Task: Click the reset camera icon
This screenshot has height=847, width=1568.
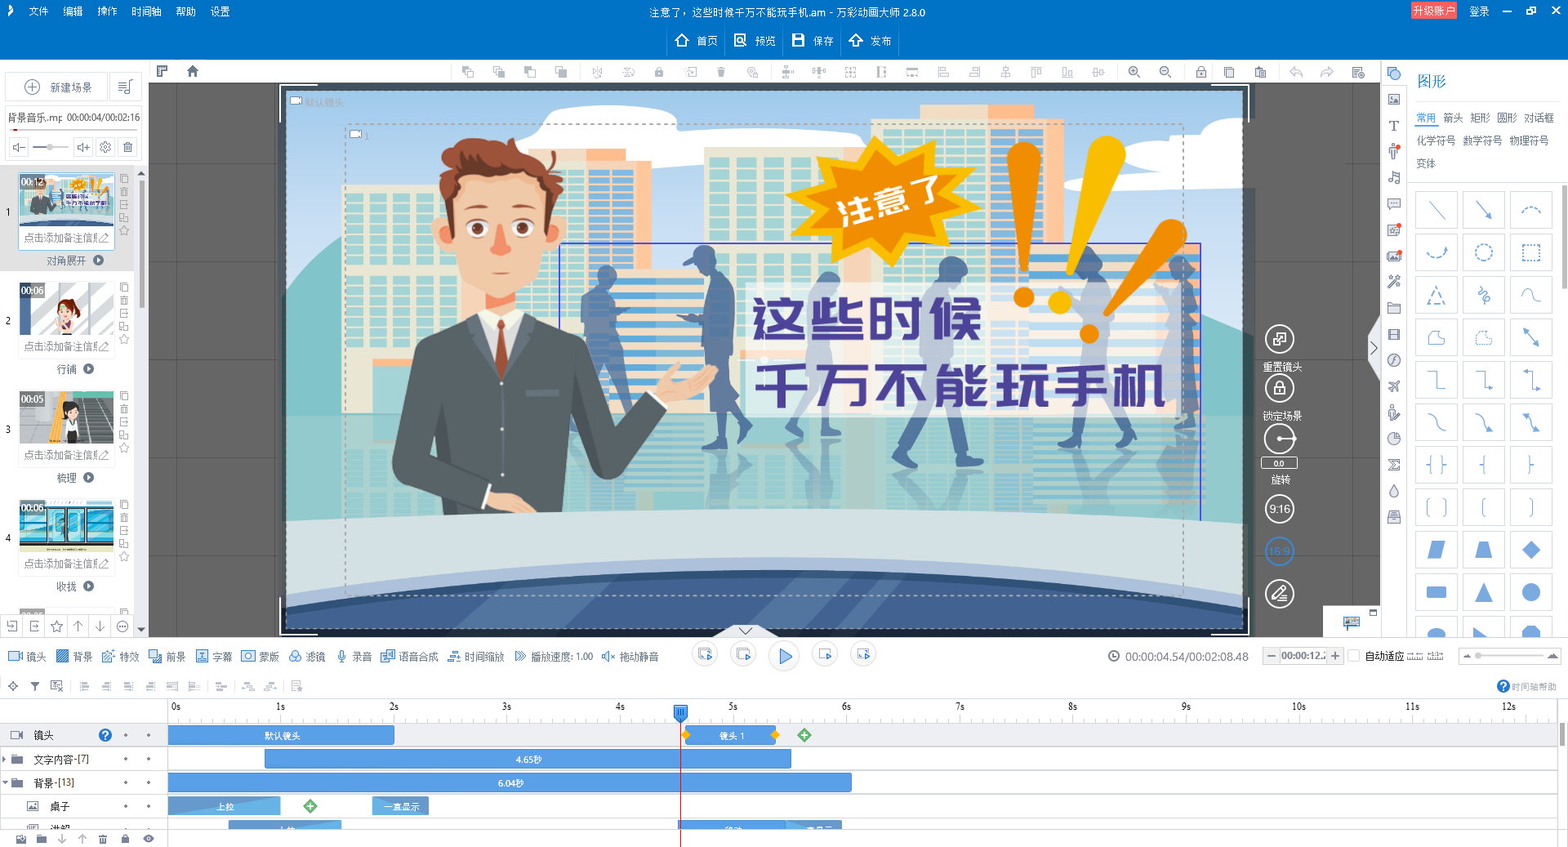Action: coord(1280,339)
